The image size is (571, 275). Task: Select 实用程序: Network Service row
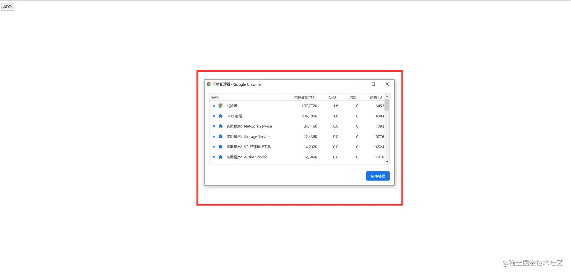pos(297,126)
